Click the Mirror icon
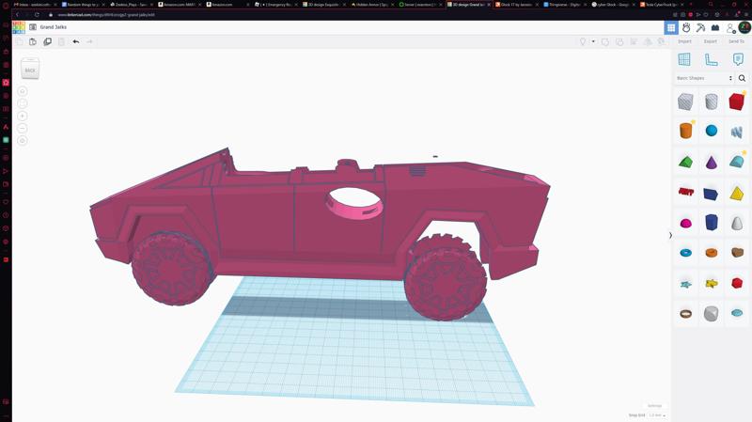The width and height of the screenshot is (752, 422). coord(648,41)
